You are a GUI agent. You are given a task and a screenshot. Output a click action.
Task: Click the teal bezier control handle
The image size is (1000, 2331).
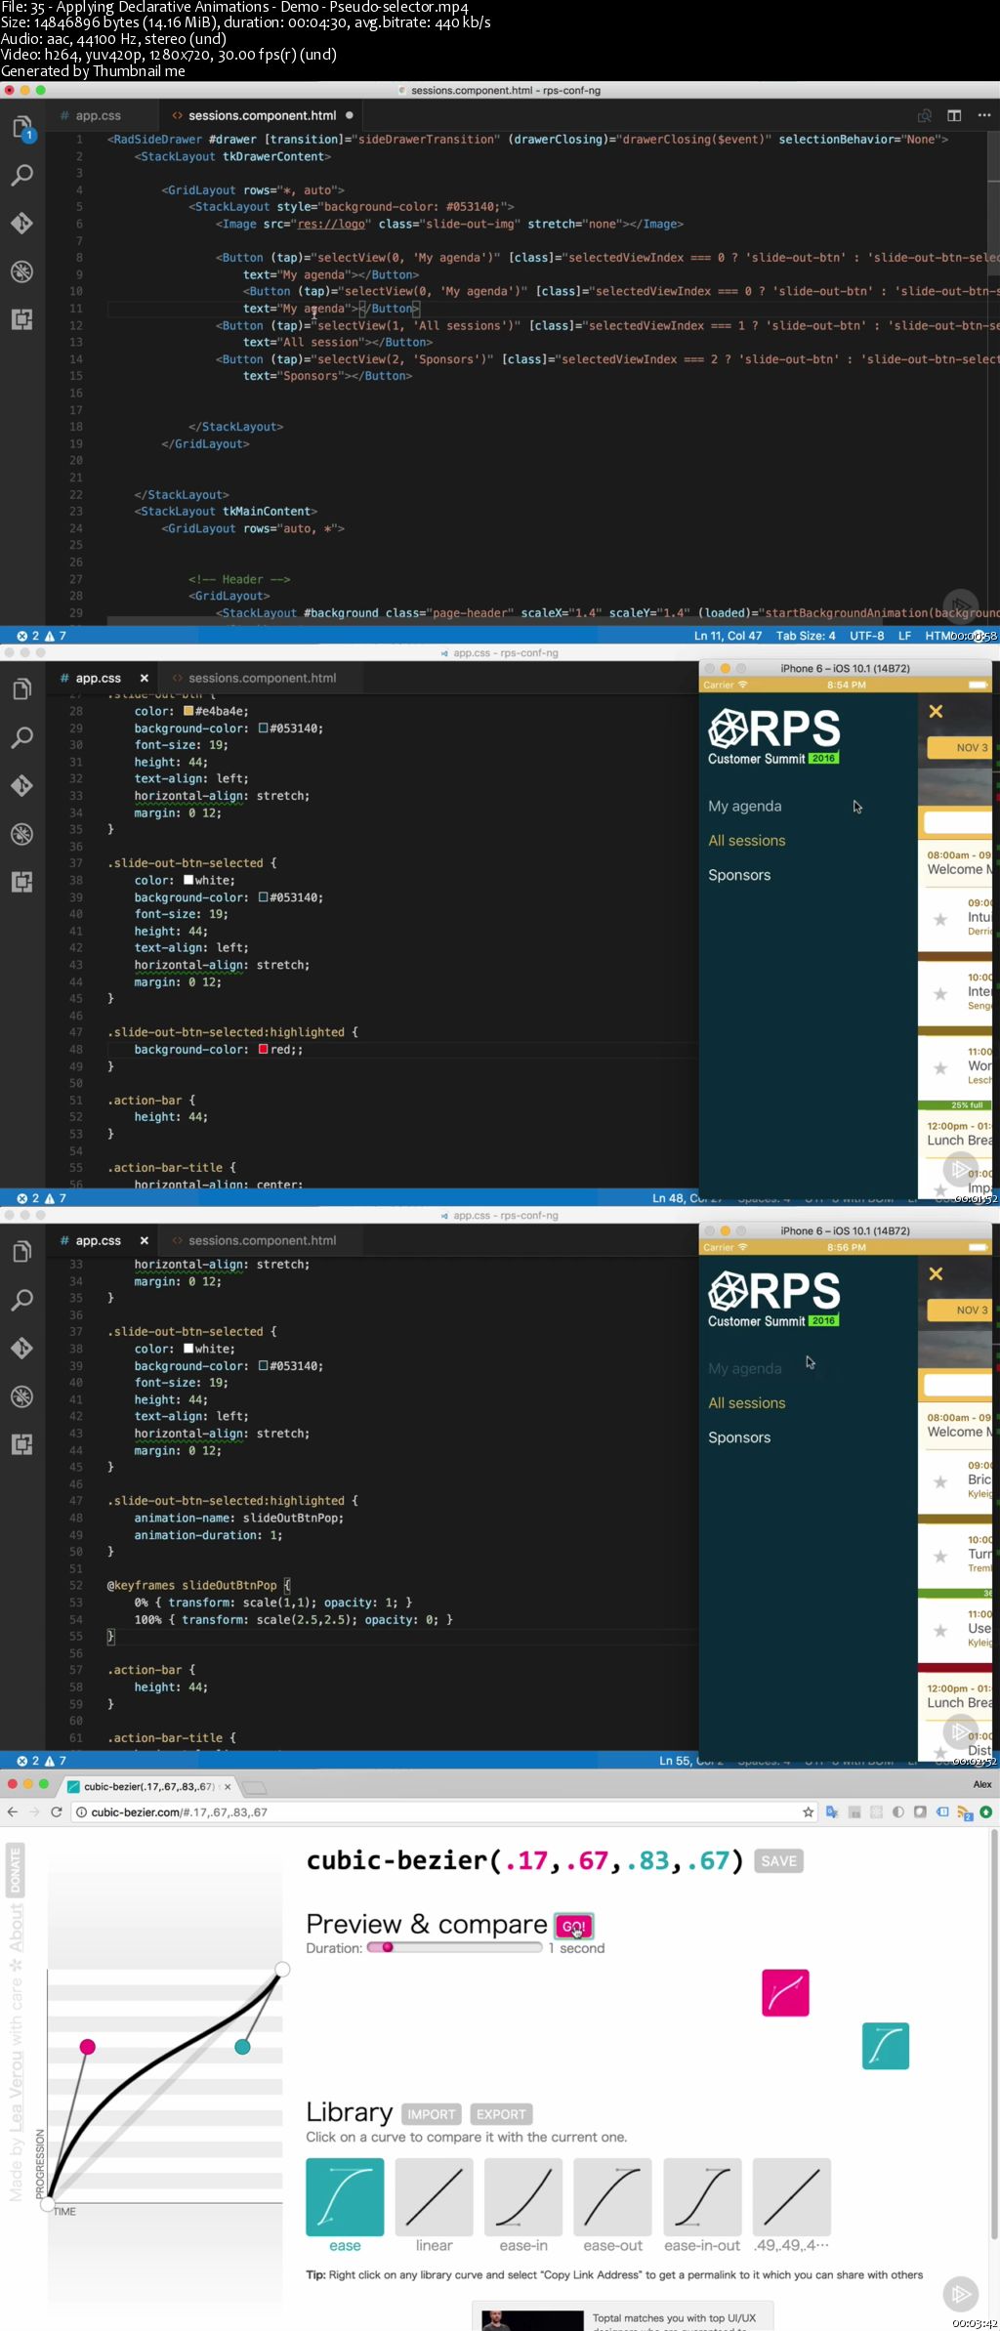coord(242,2046)
